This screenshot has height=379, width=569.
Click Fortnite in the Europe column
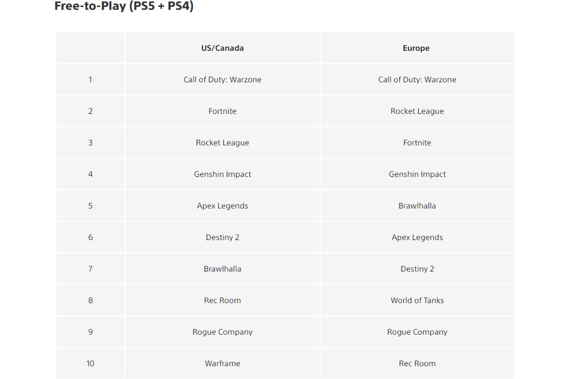(x=417, y=143)
